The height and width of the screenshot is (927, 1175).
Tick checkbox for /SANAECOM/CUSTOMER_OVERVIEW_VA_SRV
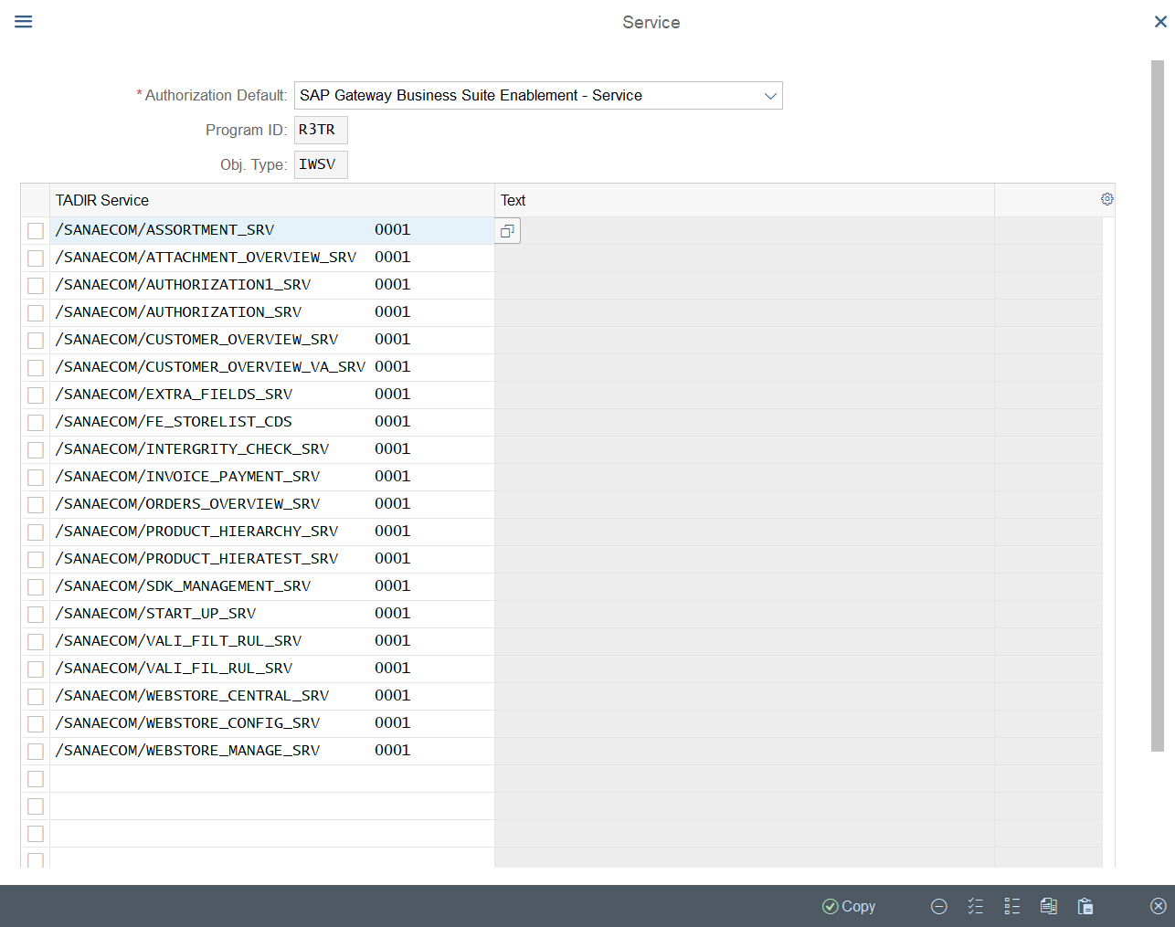[x=36, y=368]
